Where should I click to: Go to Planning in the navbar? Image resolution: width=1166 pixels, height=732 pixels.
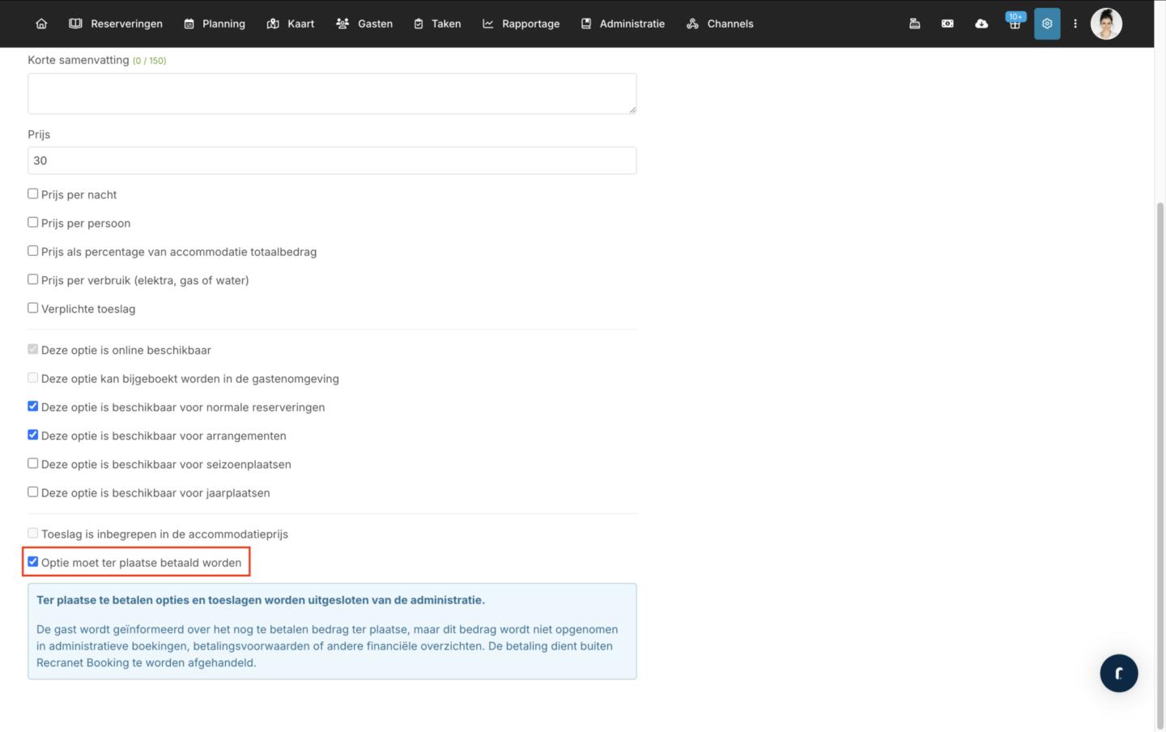click(x=215, y=23)
